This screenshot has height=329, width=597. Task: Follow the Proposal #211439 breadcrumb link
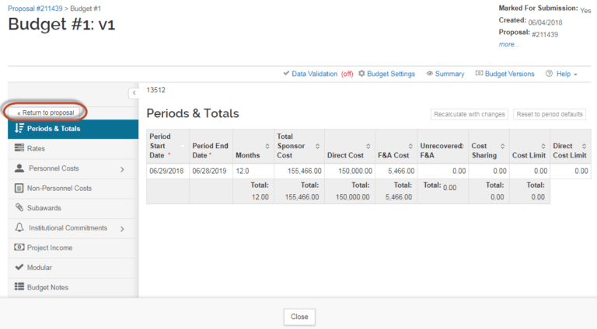(36, 7)
